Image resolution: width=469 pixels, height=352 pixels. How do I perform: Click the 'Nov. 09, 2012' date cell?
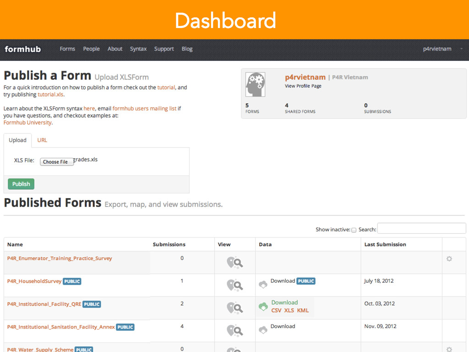(380, 326)
